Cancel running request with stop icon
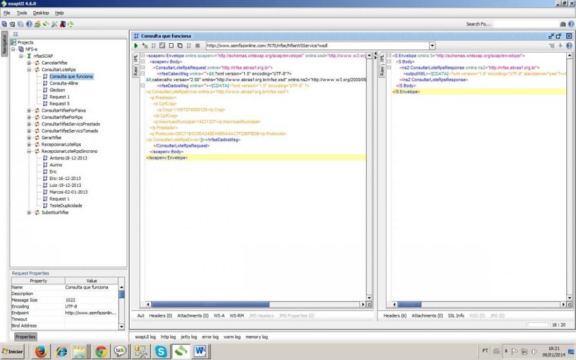This screenshot has height=360, width=576. click(x=197, y=46)
